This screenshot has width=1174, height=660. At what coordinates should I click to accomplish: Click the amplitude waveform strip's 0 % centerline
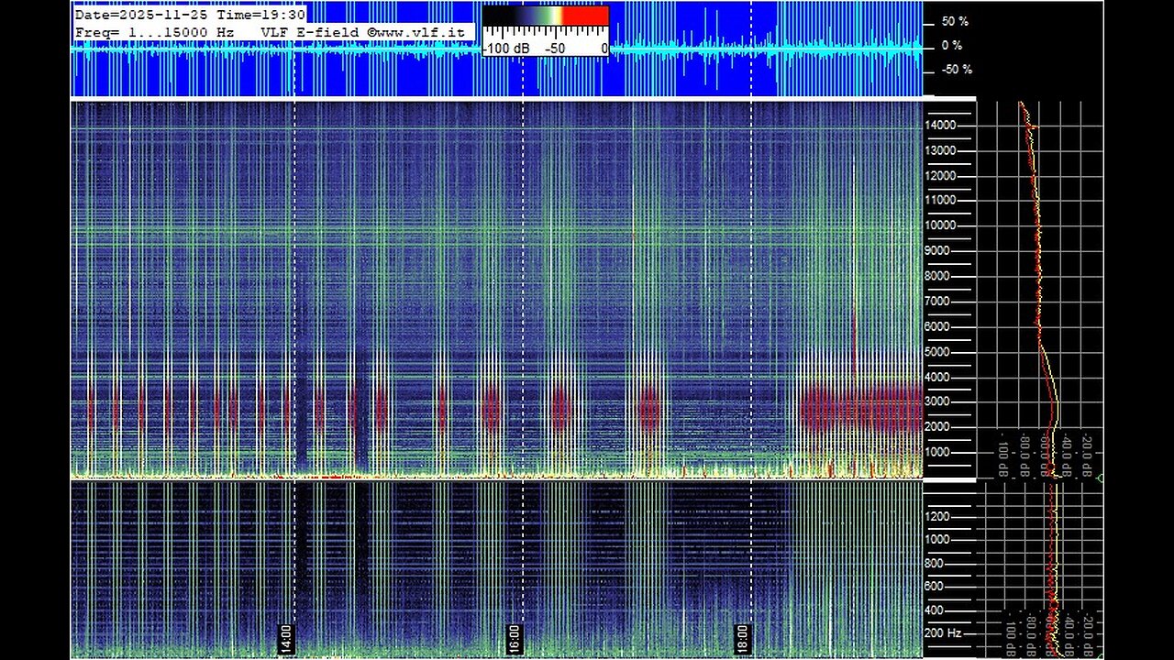click(496, 49)
